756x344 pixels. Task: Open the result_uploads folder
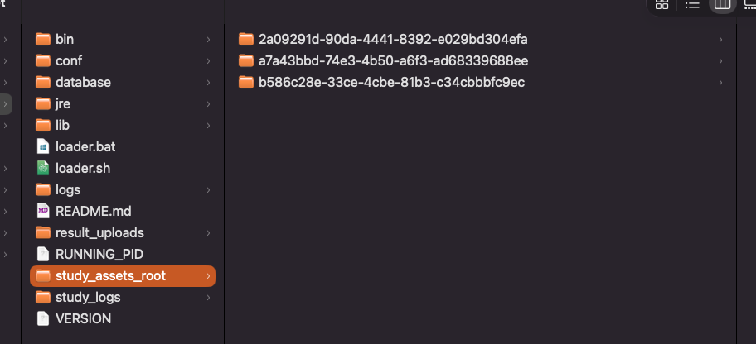(99, 232)
